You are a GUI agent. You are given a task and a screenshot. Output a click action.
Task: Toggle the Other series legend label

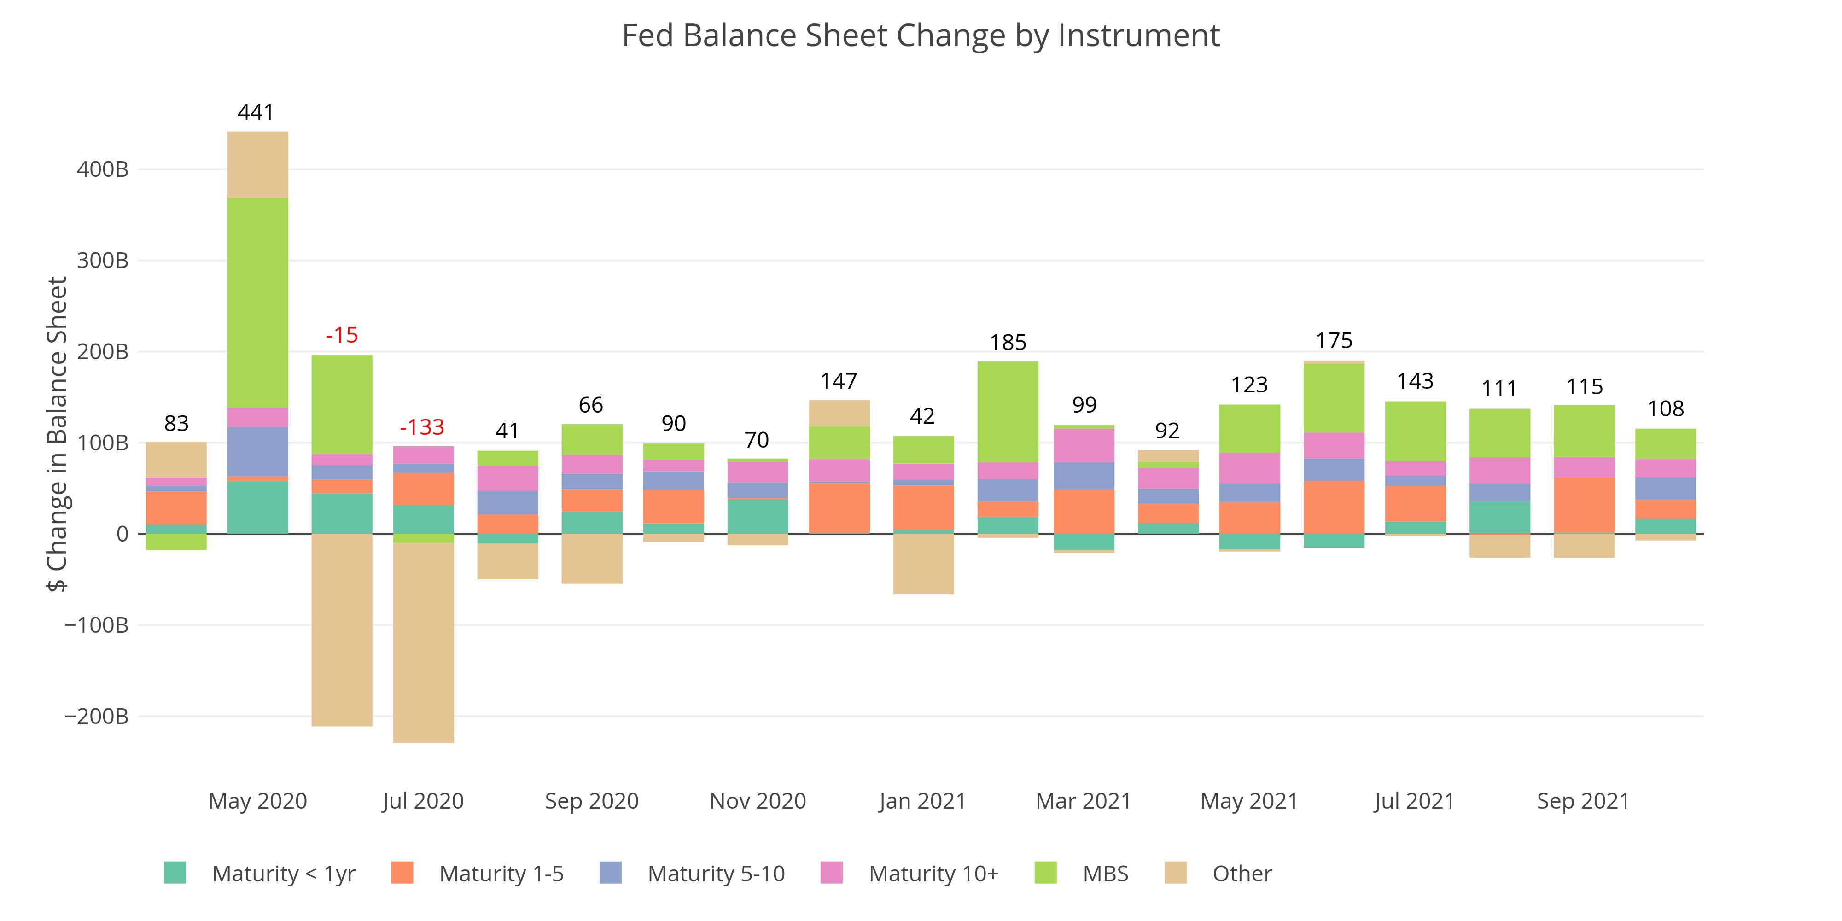click(1242, 874)
